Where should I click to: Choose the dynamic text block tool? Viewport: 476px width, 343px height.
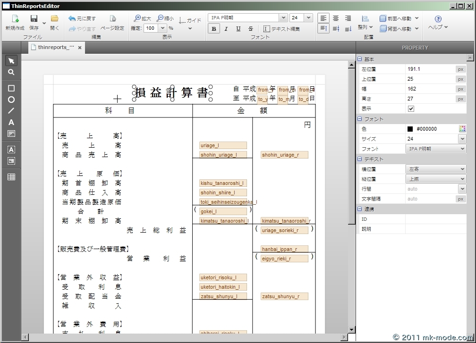pyautogui.click(x=11, y=150)
